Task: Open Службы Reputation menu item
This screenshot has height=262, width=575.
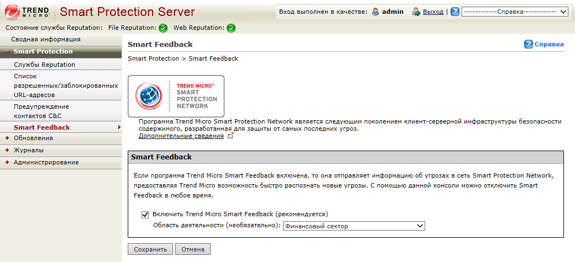Action: (x=44, y=65)
